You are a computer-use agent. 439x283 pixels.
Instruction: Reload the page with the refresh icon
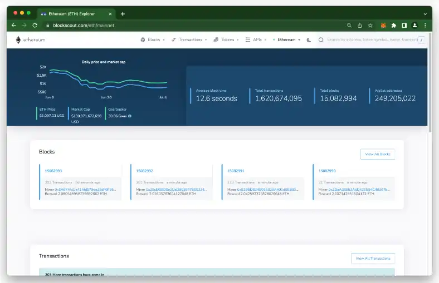(35, 26)
